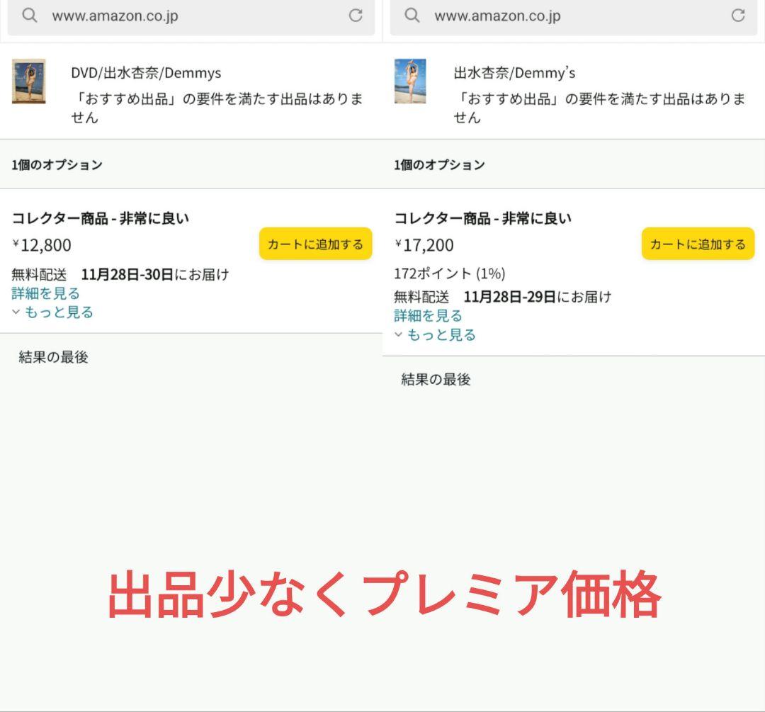Open 詳細を見る for the ¥17,200 offer
Viewport: 765px width, 712px height.
pos(428,316)
